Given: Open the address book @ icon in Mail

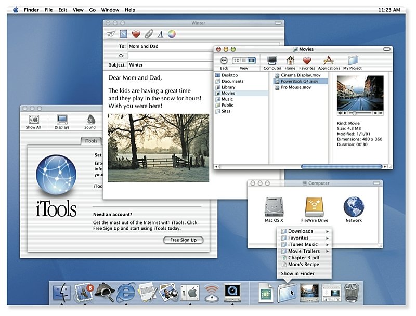Looking at the screenshot, I should pyautogui.click(x=123, y=34).
